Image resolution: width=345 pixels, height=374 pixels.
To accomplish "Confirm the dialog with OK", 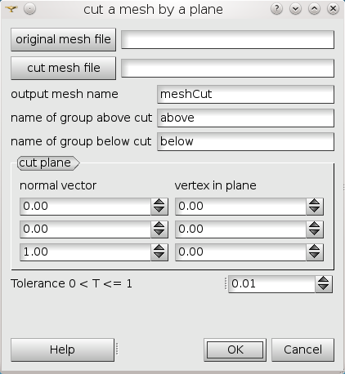I will point(235,350).
